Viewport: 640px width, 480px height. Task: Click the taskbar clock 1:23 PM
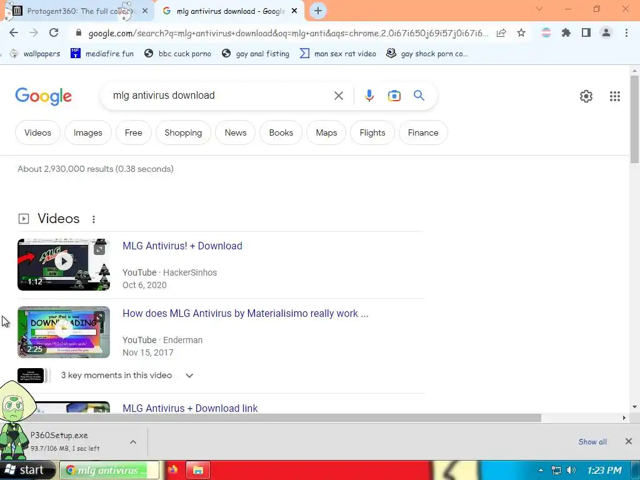[604, 470]
